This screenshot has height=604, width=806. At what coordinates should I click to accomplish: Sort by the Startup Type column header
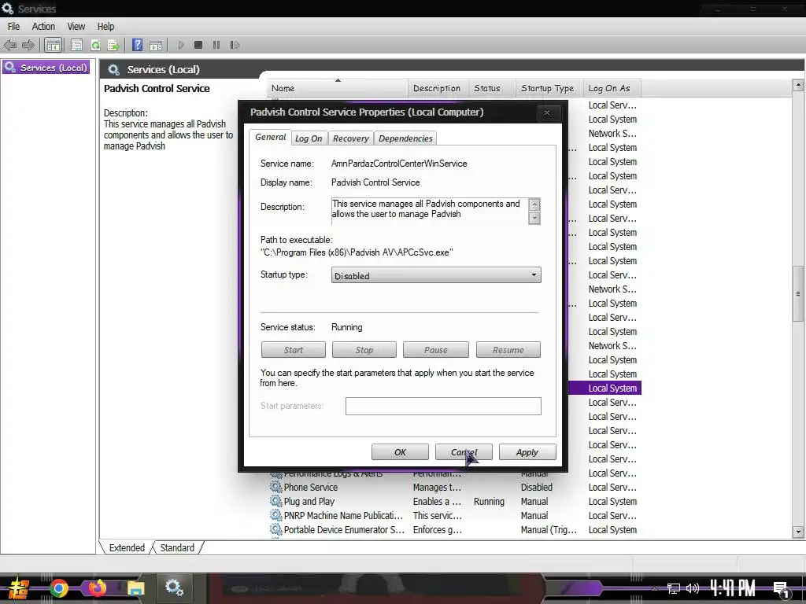pos(549,88)
